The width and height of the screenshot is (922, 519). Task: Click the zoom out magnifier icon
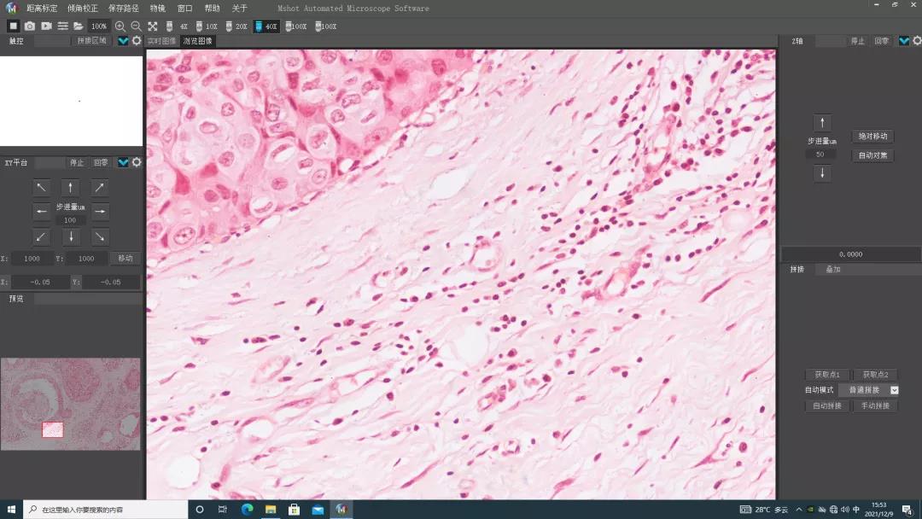point(136,26)
